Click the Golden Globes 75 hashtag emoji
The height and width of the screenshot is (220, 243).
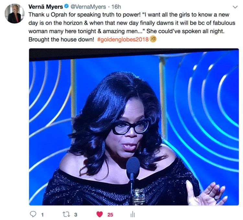[153, 39]
